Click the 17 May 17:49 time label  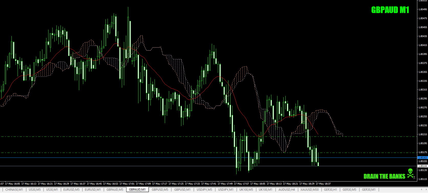click(x=225, y=184)
